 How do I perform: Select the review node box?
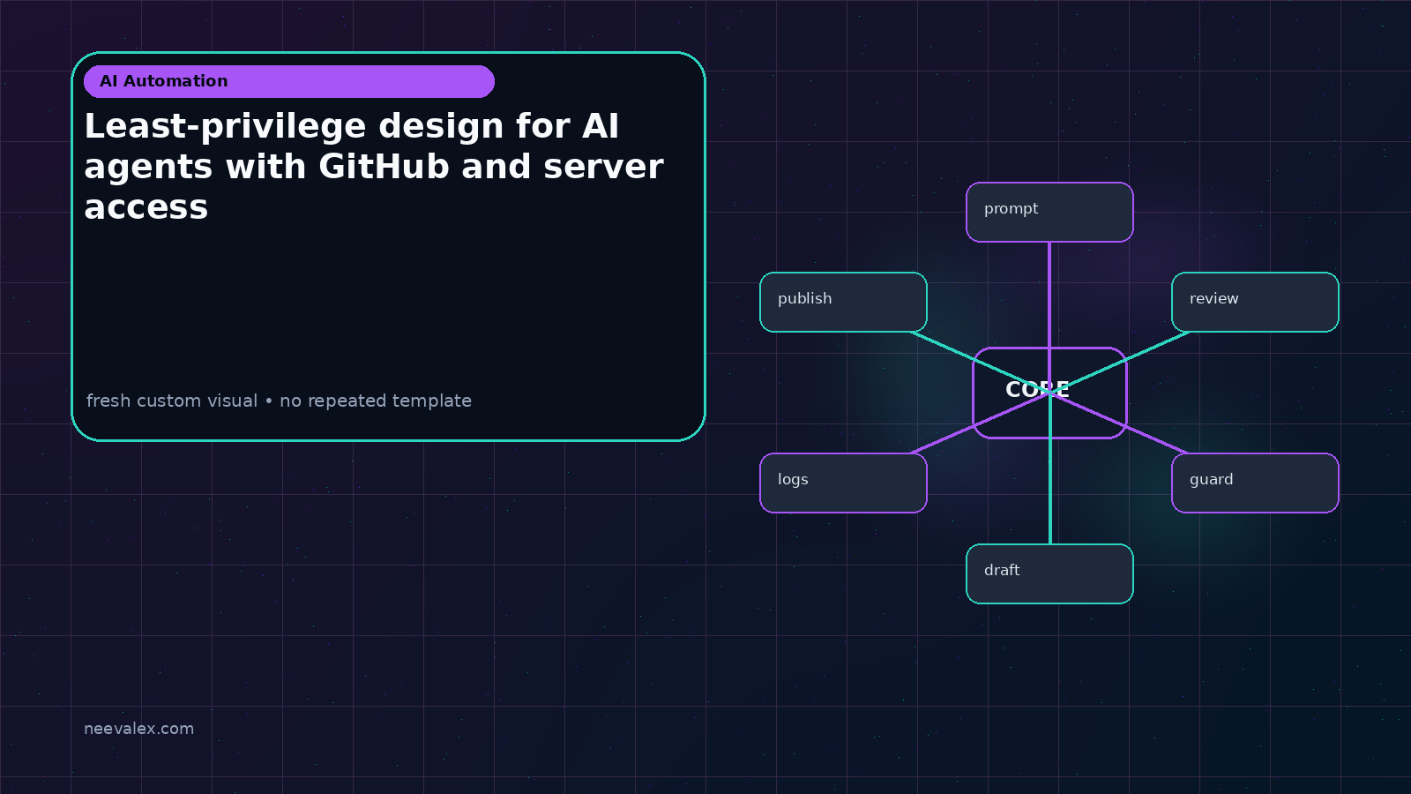[1255, 302]
